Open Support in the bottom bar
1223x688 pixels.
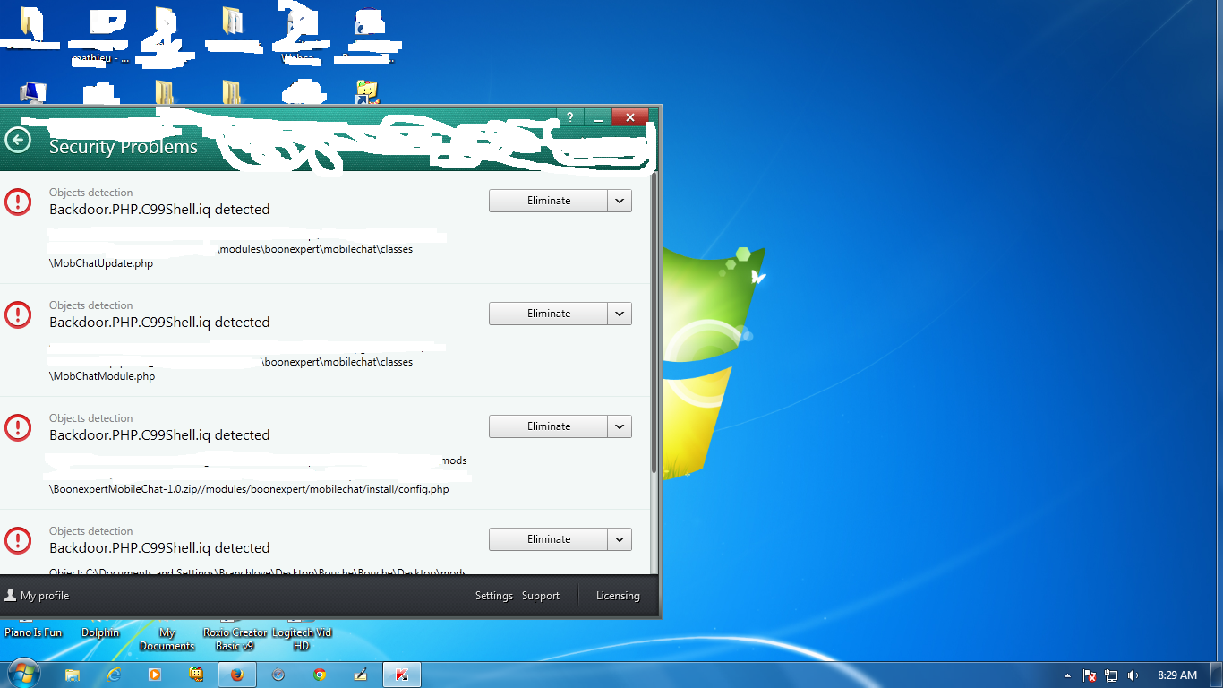(x=541, y=596)
